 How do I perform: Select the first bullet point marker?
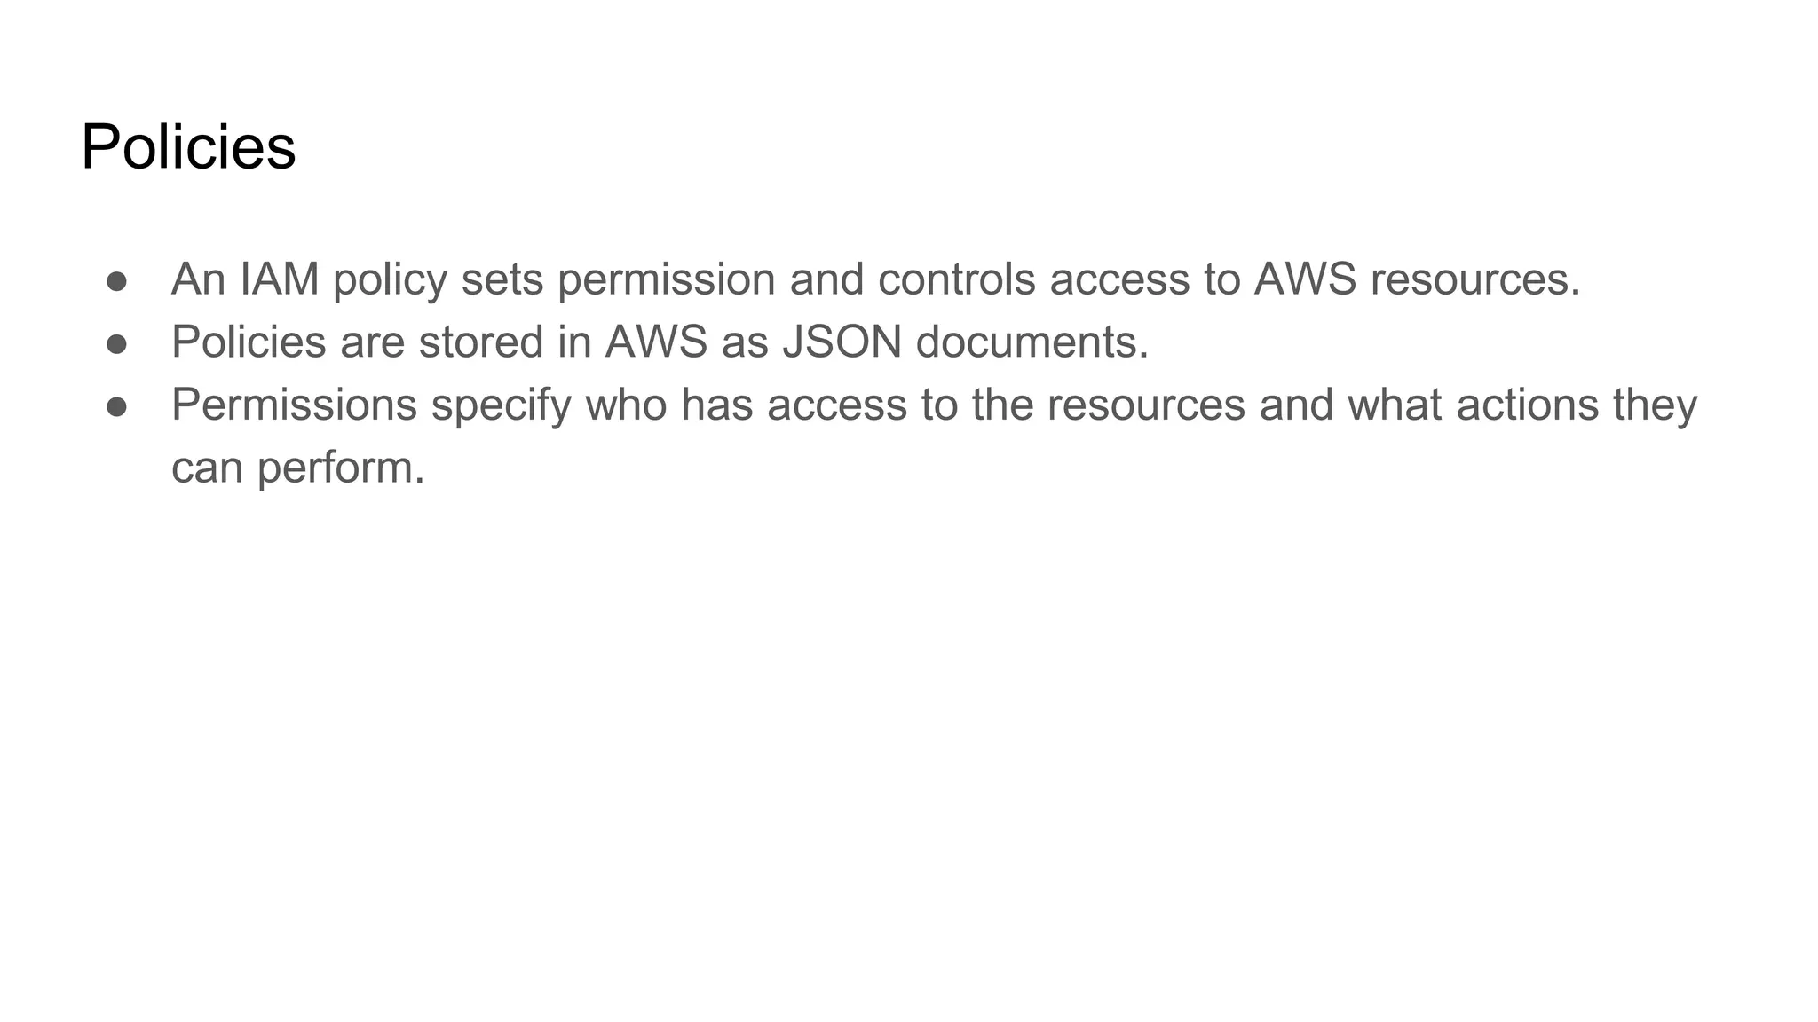pyautogui.click(x=116, y=281)
